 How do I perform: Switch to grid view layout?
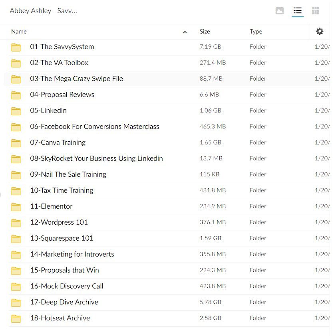(x=315, y=11)
